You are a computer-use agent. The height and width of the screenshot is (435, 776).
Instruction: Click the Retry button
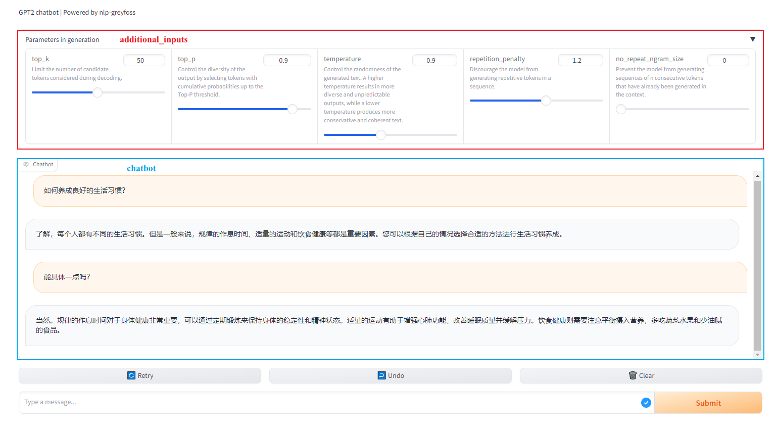tap(140, 375)
